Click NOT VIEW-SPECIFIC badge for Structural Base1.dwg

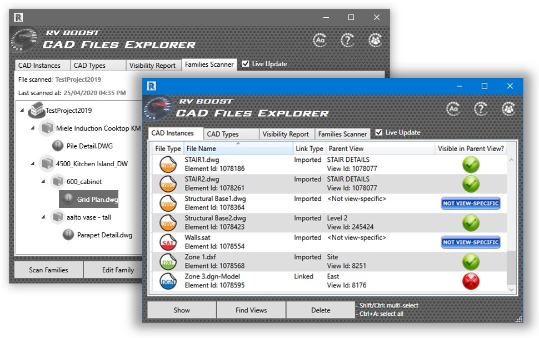[x=471, y=203]
